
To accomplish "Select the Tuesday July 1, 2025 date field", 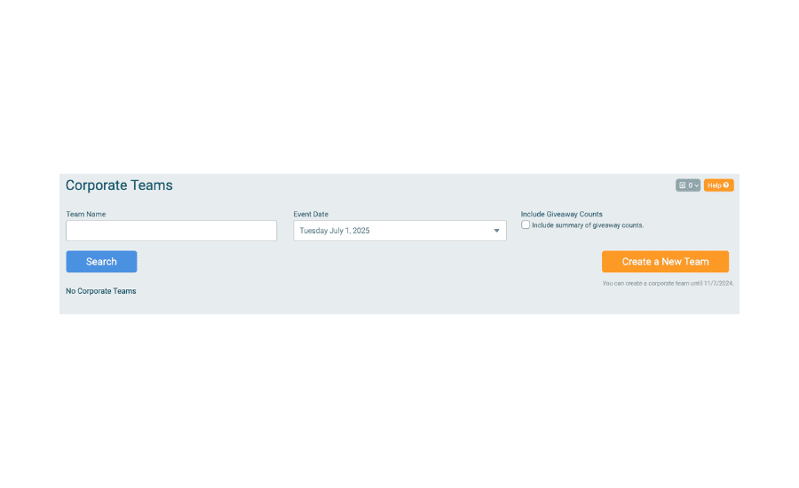I will [x=399, y=231].
